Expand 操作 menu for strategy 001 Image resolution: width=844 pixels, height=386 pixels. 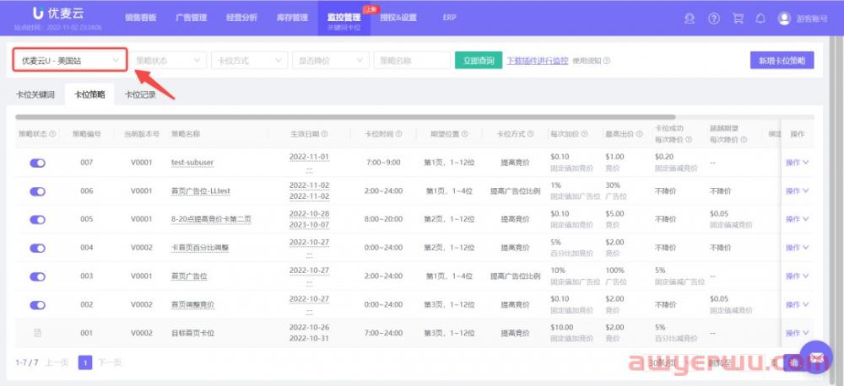[x=798, y=333]
